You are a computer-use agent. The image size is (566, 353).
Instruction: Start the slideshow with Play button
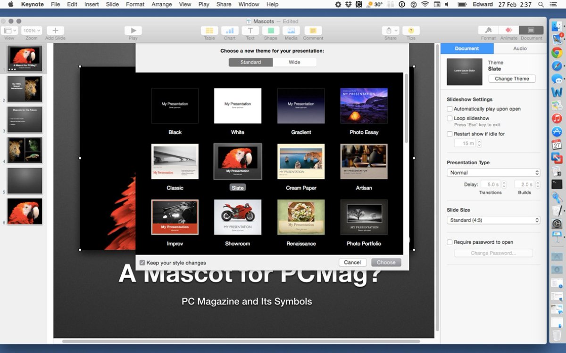pyautogui.click(x=133, y=31)
